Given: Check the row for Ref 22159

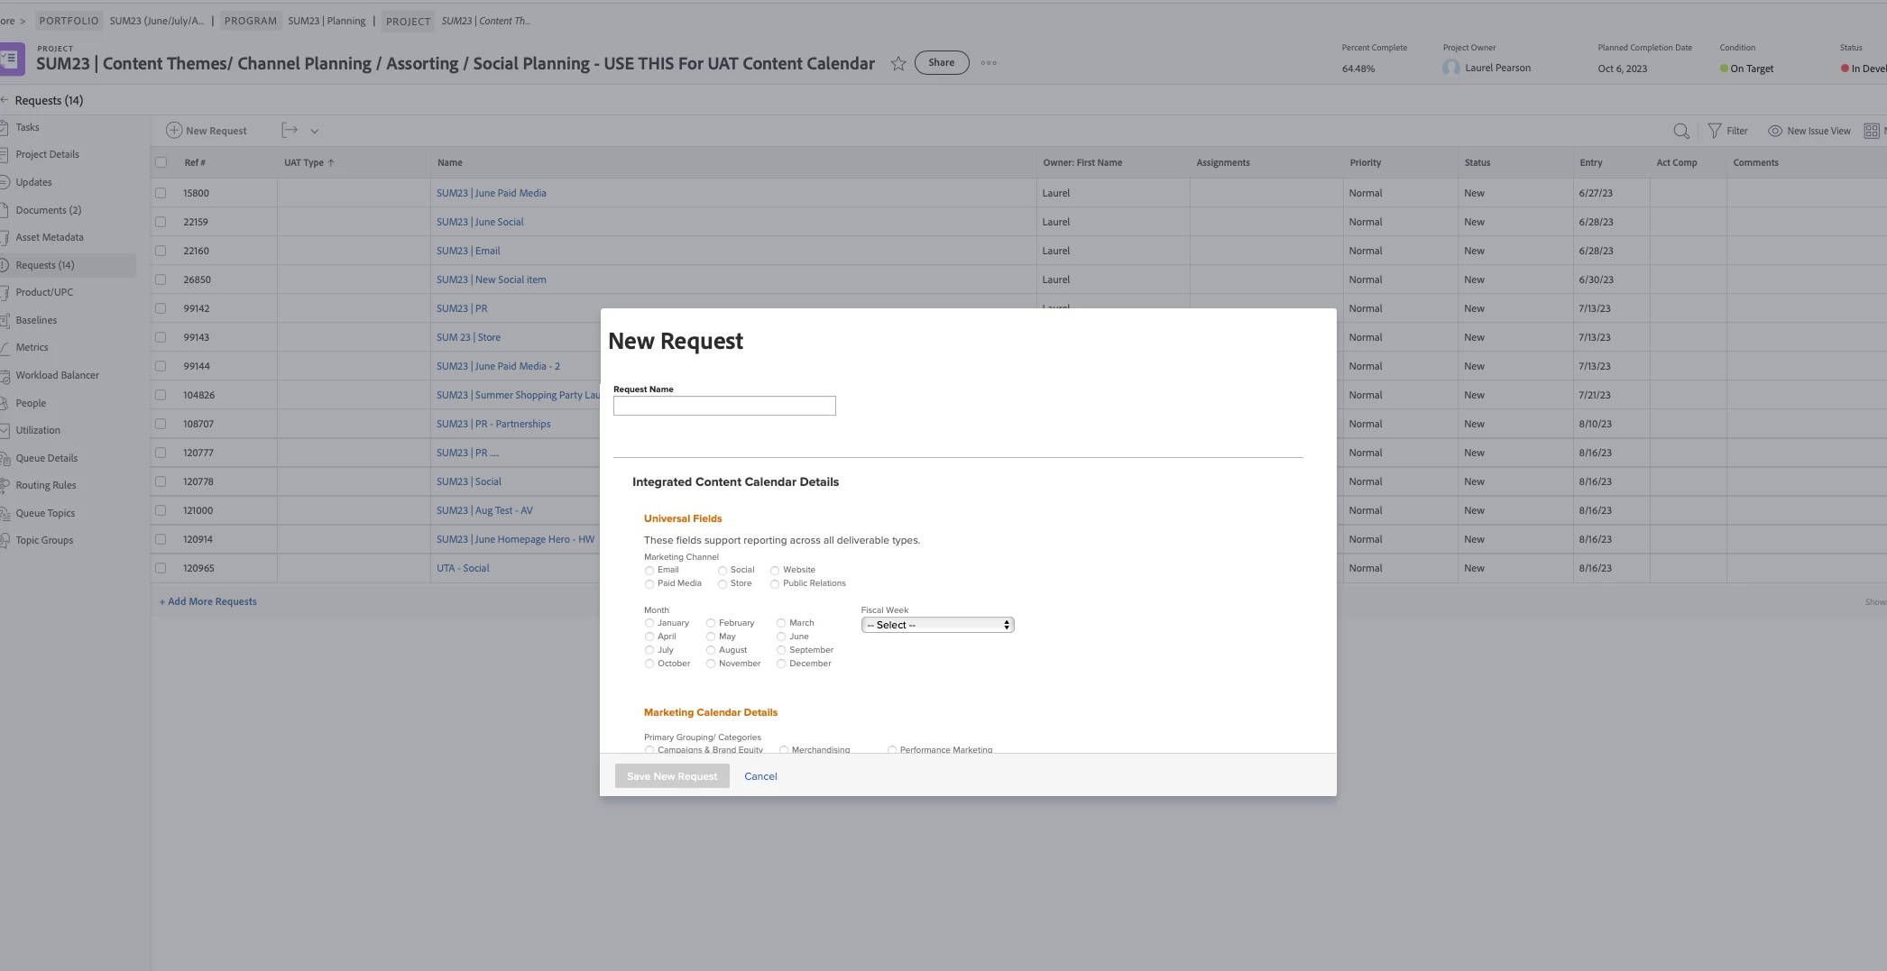Looking at the screenshot, I should point(161,222).
